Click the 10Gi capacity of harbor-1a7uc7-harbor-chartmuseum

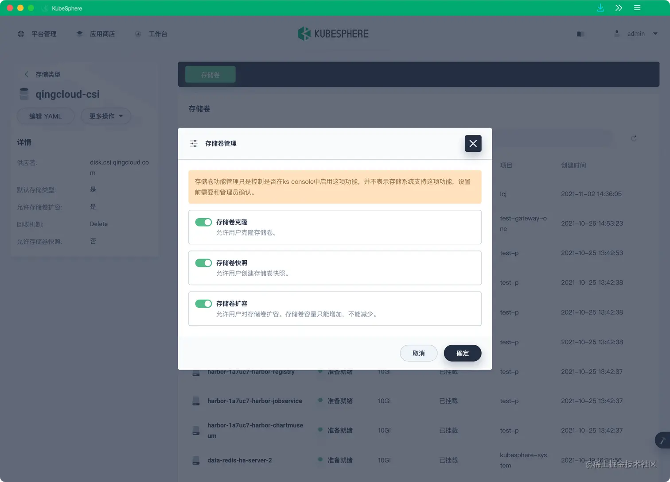tap(384, 430)
